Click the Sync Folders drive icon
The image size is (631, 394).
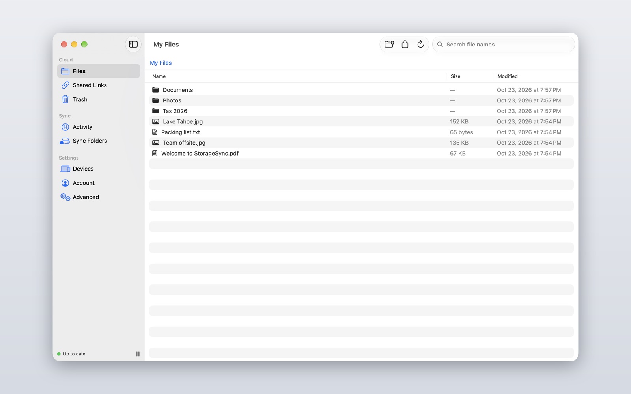click(x=65, y=141)
